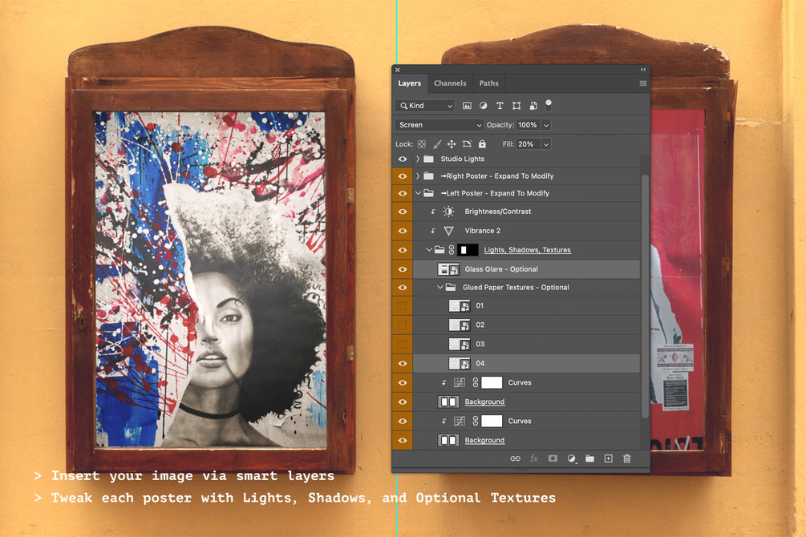Collapse Glued Paper Textures group

[x=439, y=287]
